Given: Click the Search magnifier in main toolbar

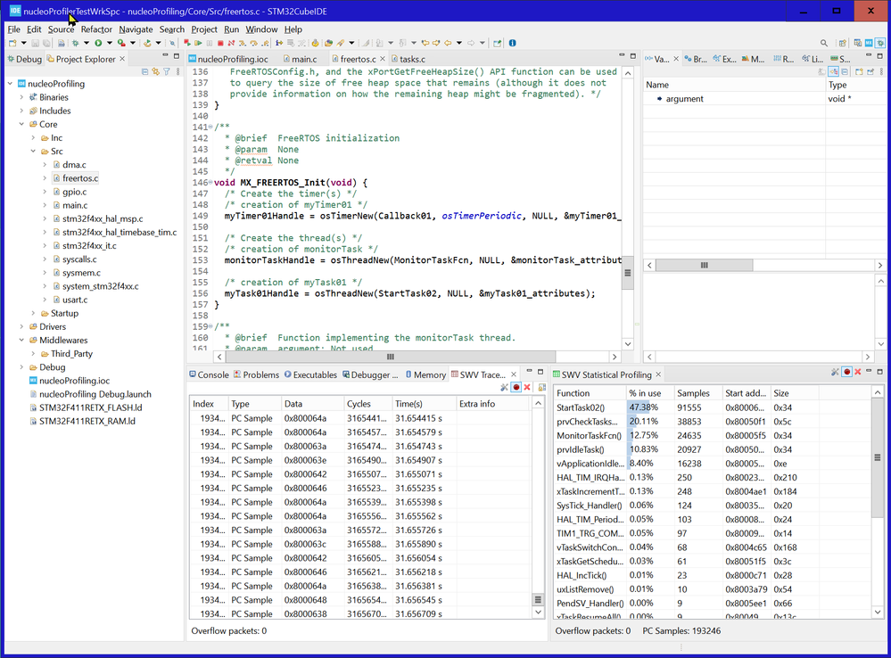Looking at the screenshot, I should (824, 43).
